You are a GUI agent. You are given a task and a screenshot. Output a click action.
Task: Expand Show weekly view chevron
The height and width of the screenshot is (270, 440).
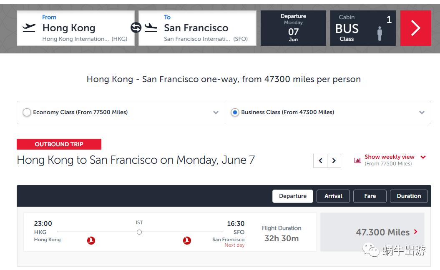pos(423,157)
